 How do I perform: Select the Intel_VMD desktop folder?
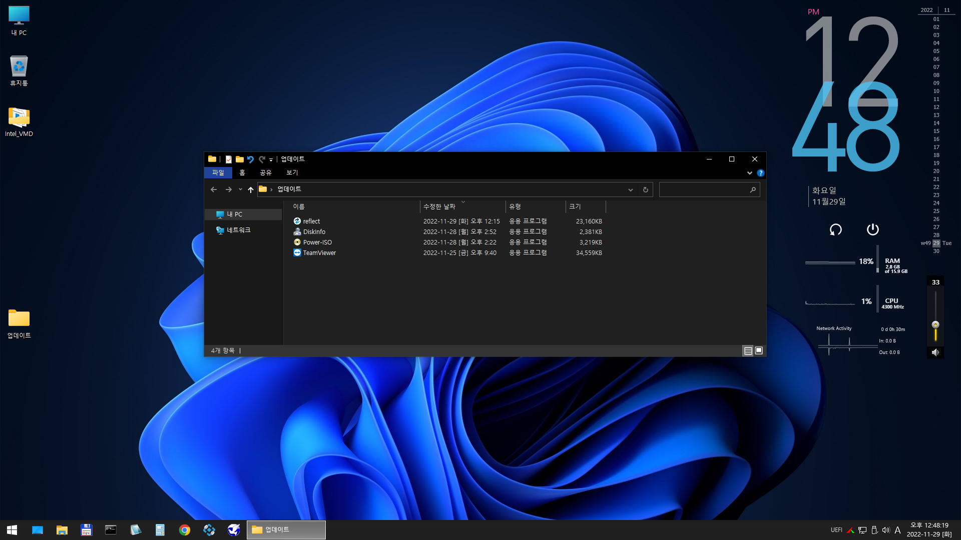(19, 122)
